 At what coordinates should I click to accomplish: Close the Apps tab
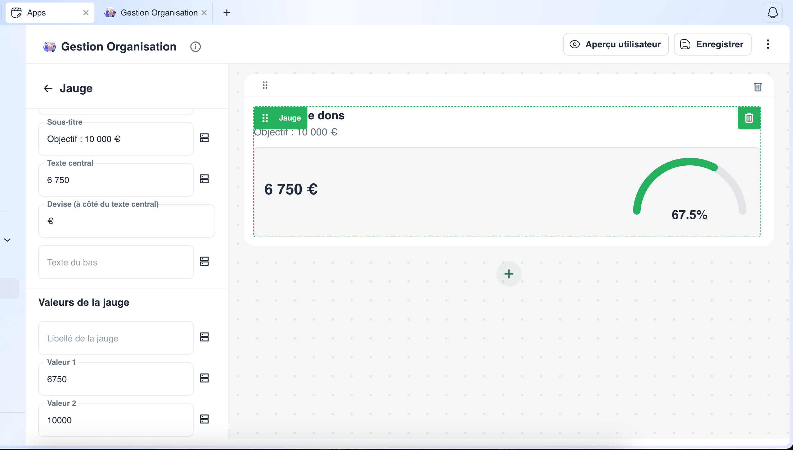pyautogui.click(x=86, y=13)
